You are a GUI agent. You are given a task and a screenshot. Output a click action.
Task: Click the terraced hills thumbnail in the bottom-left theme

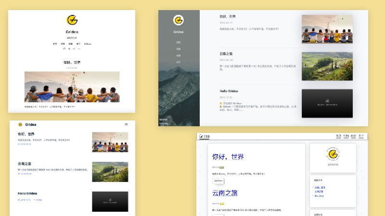pyautogui.click(x=110, y=172)
